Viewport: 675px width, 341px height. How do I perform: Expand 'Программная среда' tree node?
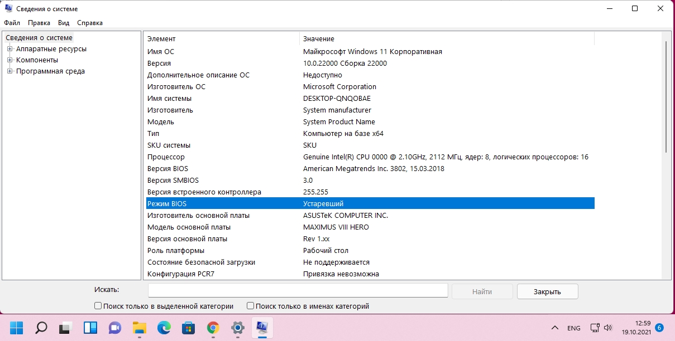click(x=9, y=71)
